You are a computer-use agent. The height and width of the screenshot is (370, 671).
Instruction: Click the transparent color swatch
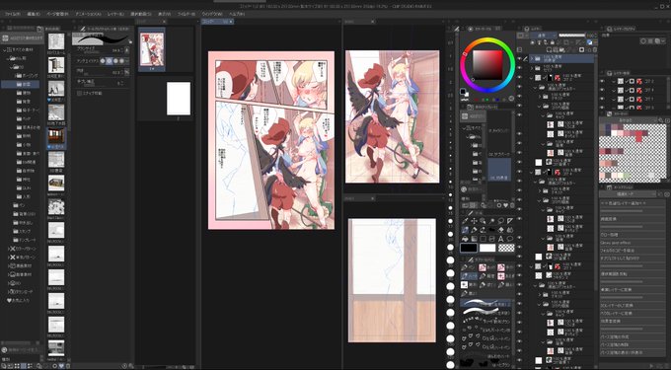(506, 248)
